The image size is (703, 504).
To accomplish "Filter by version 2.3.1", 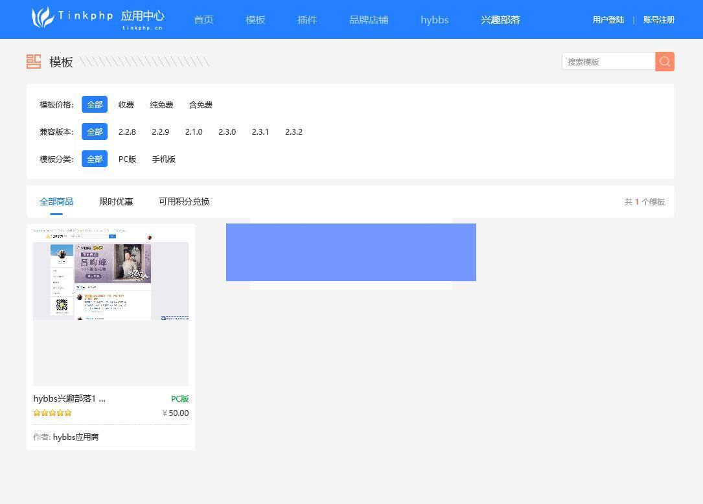I will pyautogui.click(x=260, y=132).
